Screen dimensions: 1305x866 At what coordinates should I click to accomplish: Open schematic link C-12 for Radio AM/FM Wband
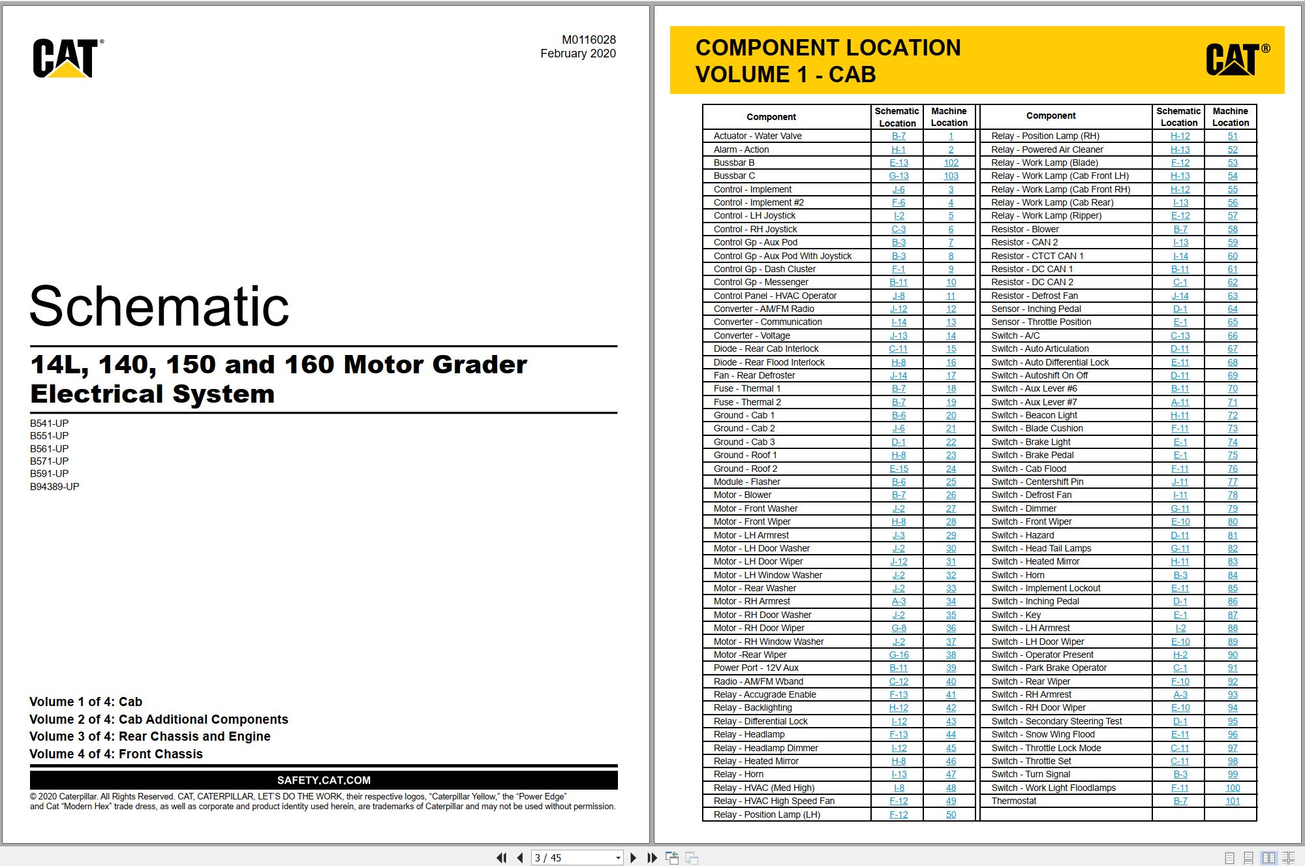898,681
